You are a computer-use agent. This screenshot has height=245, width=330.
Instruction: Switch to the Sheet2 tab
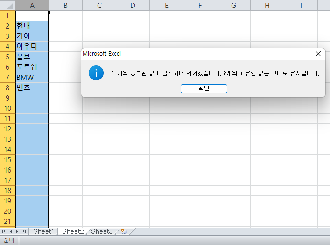[73, 231]
